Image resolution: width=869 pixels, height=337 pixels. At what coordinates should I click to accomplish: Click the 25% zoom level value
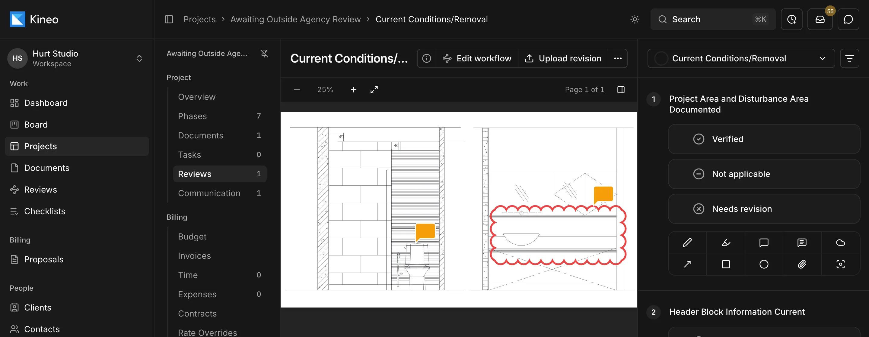(325, 89)
